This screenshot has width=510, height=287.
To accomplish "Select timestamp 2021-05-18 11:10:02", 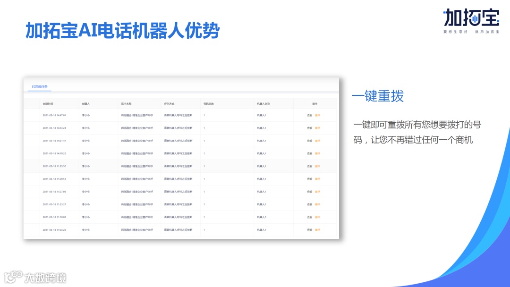I will pos(54,217).
